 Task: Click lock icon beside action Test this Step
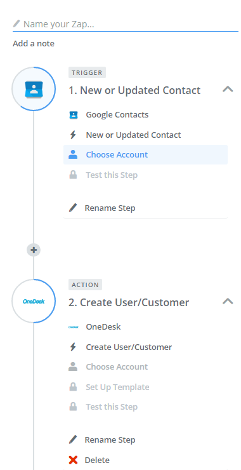(73, 406)
